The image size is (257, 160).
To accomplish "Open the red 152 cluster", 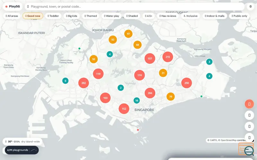I will (x=124, y=108).
